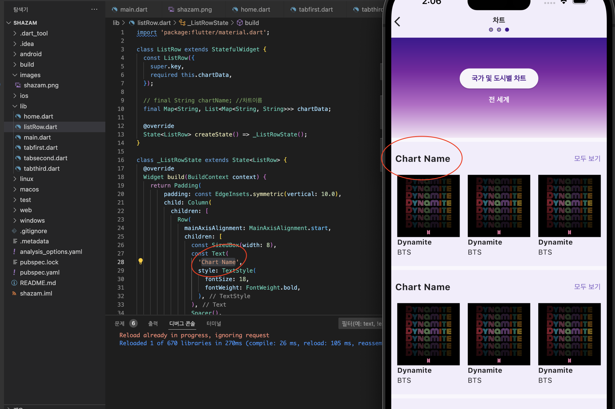615x409 pixels.
Task: Select the 디버그 콘솔 panel tab
Action: point(182,323)
